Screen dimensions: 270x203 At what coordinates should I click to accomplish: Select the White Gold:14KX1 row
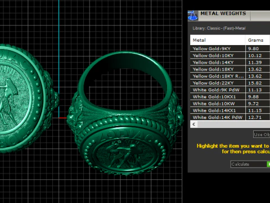230,111
